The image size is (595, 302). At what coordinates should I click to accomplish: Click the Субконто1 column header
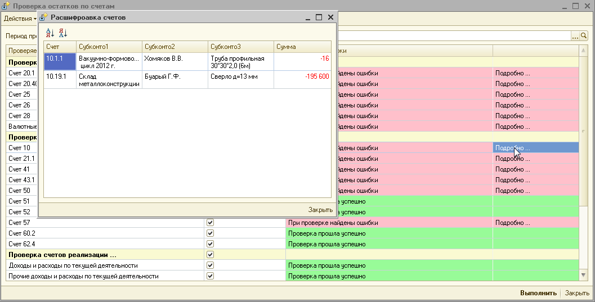click(x=109, y=47)
